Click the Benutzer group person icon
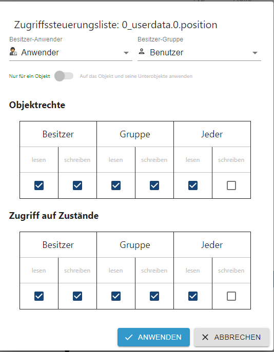This screenshot has width=274, height=352. point(142,51)
